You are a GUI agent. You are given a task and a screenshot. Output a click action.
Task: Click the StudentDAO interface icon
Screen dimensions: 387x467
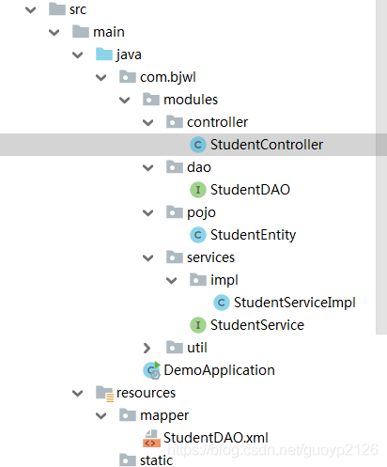[x=198, y=190]
